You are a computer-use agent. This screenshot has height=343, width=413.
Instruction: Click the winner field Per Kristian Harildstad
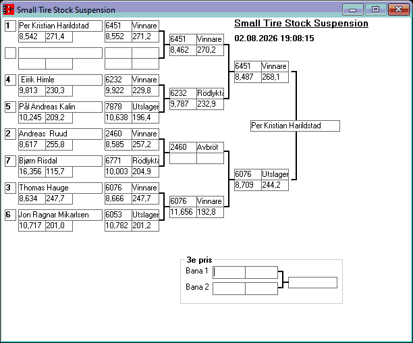click(295, 126)
